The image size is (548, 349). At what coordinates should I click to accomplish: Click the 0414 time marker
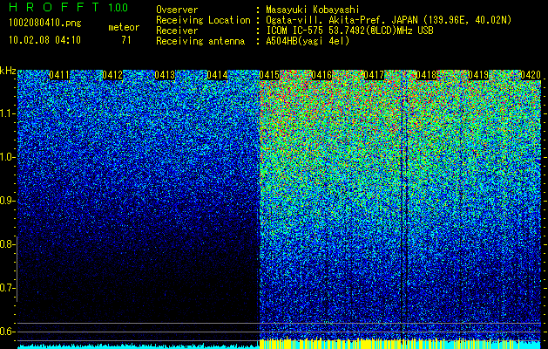[x=217, y=75]
